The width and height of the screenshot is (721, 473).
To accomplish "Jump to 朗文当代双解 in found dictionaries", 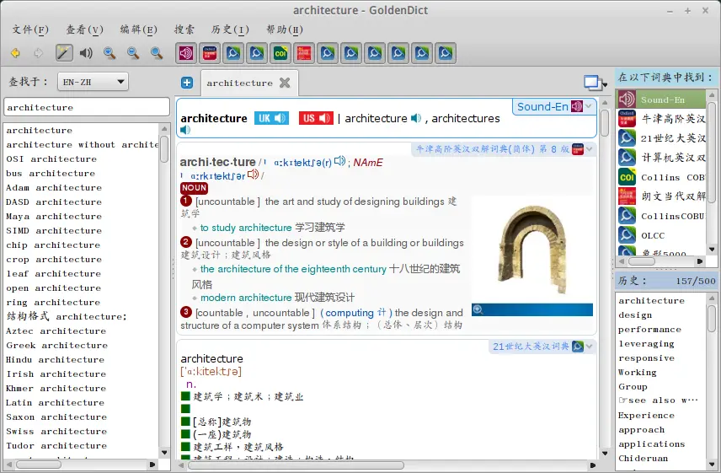I will coord(661,196).
